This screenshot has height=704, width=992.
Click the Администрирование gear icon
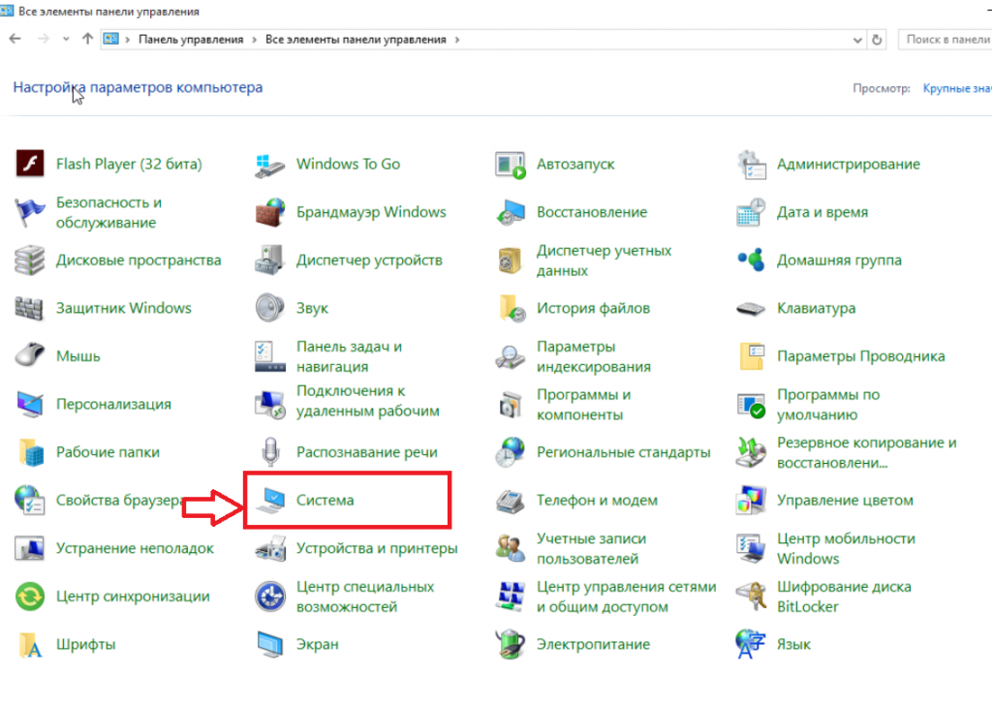pos(751,165)
